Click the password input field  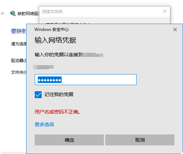pyautogui.click(x=86, y=80)
